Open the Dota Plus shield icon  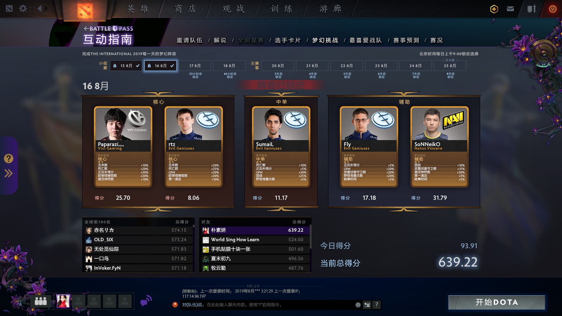point(494,9)
